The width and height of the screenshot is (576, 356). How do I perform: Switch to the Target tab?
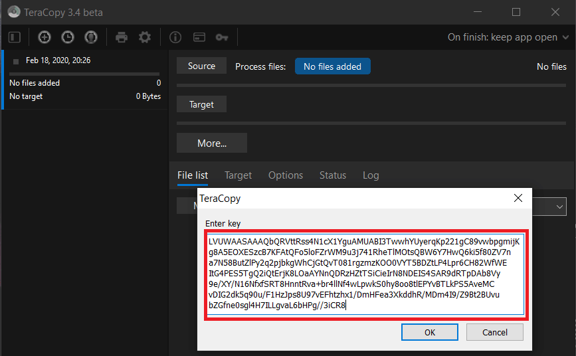238,175
